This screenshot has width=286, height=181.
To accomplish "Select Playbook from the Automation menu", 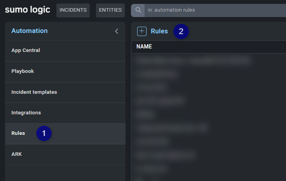I will pos(23,71).
